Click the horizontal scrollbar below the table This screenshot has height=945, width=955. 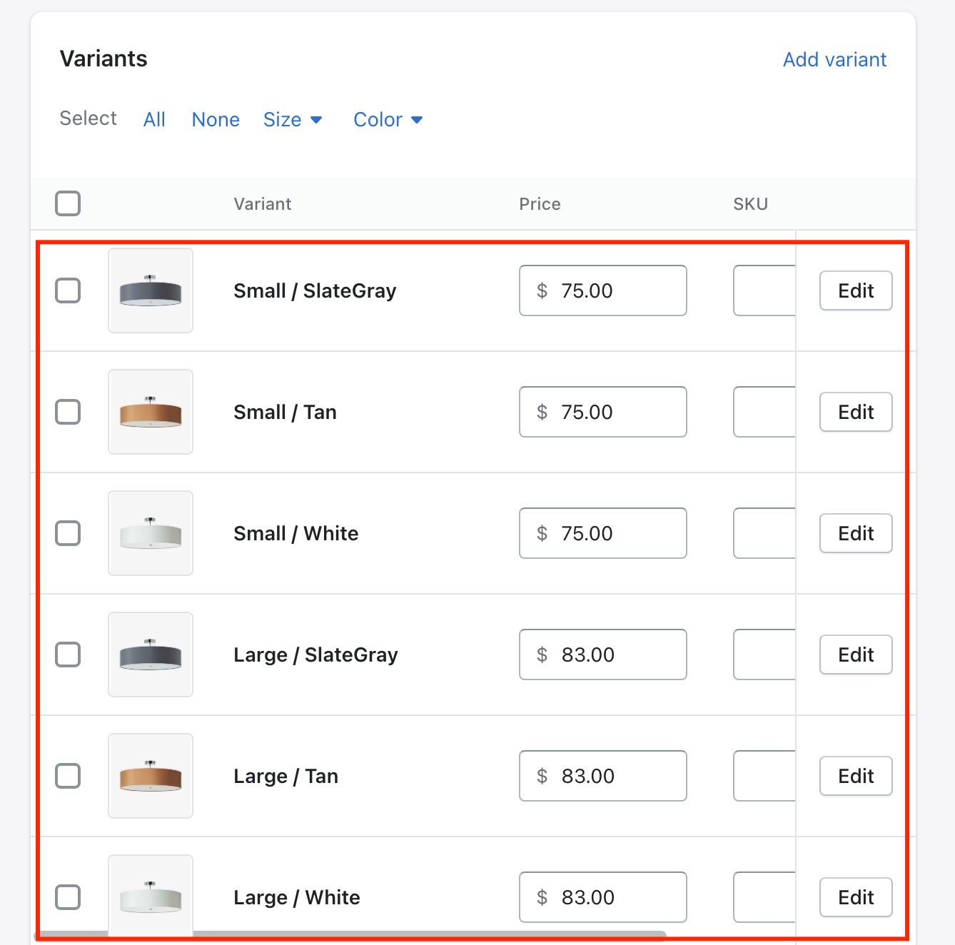tap(350, 935)
